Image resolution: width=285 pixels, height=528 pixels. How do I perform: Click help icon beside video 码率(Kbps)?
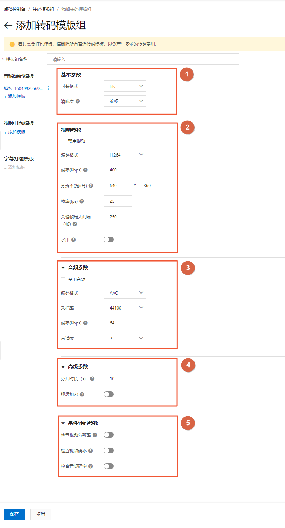click(x=85, y=170)
